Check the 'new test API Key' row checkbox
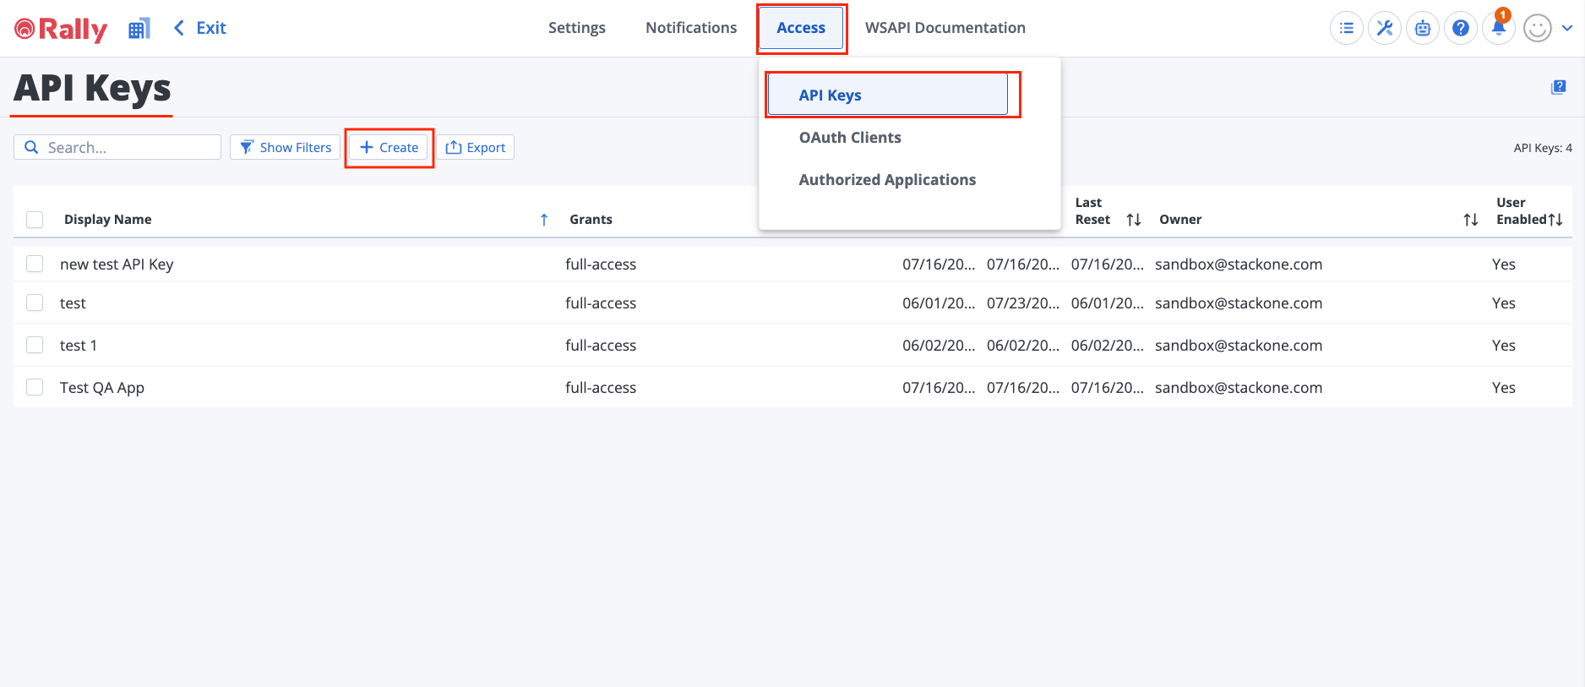1585x687 pixels. point(35,264)
